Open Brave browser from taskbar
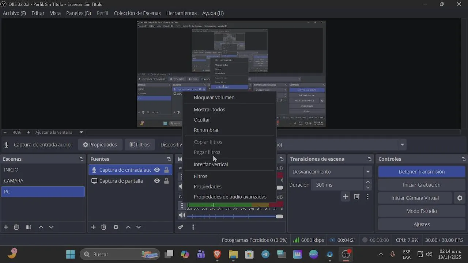This screenshot has height=263, width=468. point(217,254)
